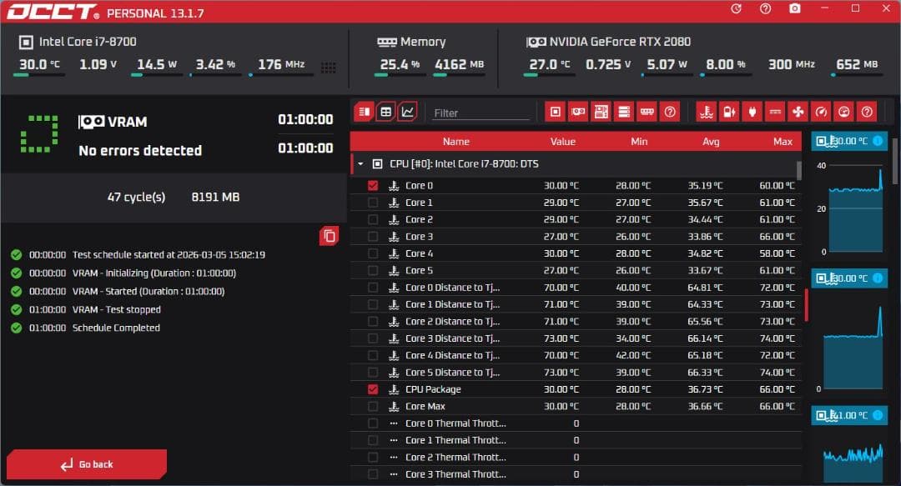
Task: Uncheck the CPU Package checkbox
Action: pyautogui.click(x=373, y=389)
